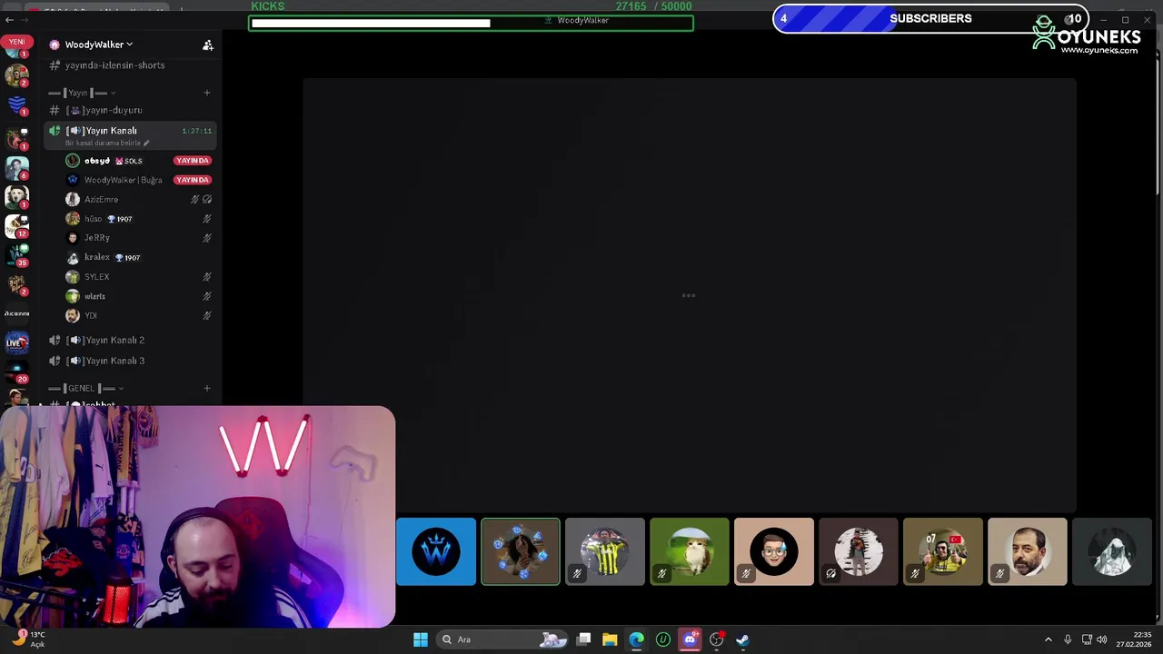Open the create invite icon beside WoodyWalker
Viewport: 1163px width, 654px height.
[208, 45]
